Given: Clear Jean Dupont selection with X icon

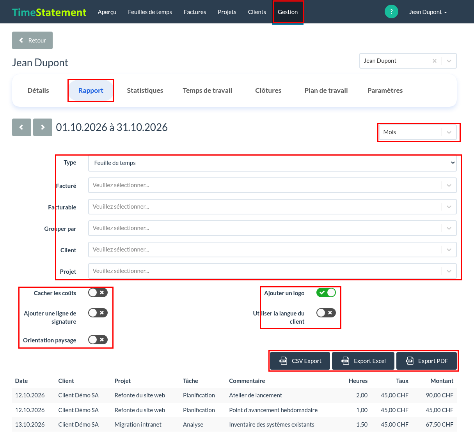Looking at the screenshot, I should 435,61.
